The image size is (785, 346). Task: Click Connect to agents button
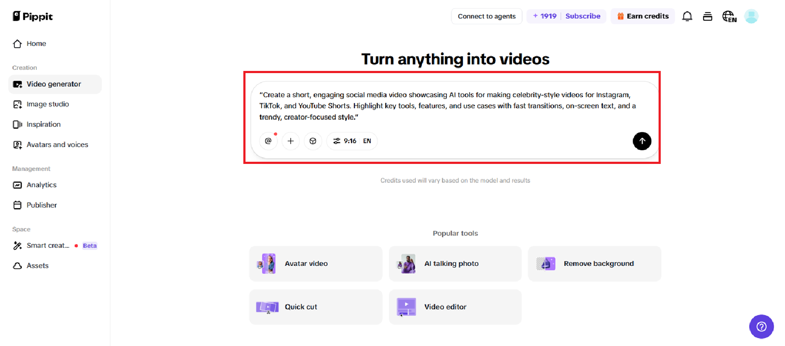(x=487, y=16)
